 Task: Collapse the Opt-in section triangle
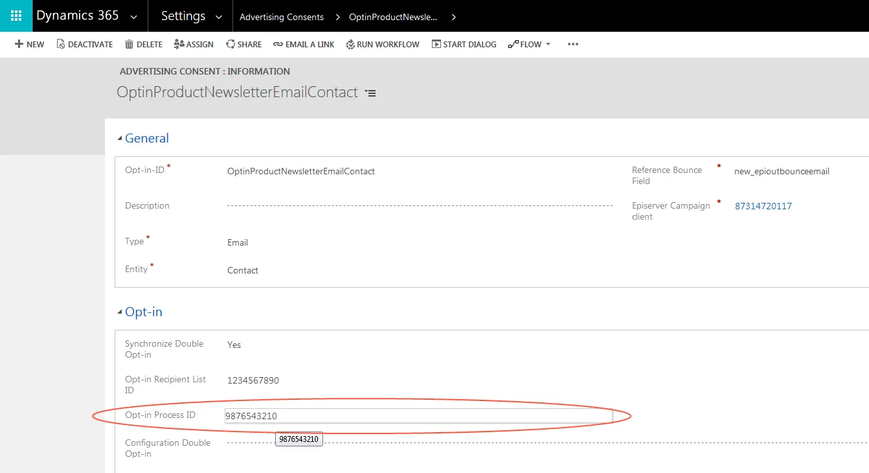click(x=119, y=312)
